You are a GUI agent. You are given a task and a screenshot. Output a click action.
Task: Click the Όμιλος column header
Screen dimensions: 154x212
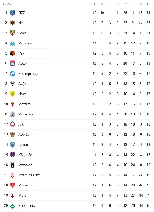pyautogui.click(x=8, y=4)
